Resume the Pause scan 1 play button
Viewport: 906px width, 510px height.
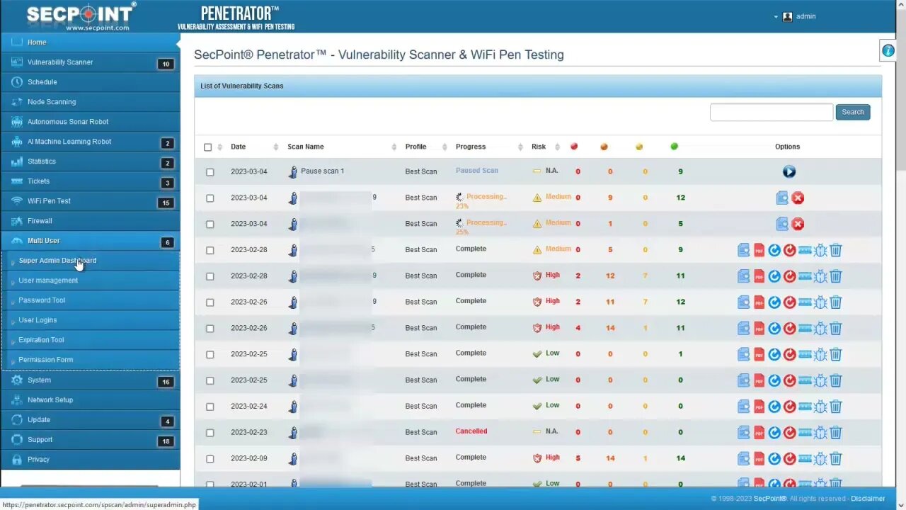click(789, 171)
